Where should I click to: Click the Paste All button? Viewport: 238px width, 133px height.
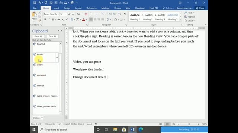pyautogui.click(x=38, y=36)
